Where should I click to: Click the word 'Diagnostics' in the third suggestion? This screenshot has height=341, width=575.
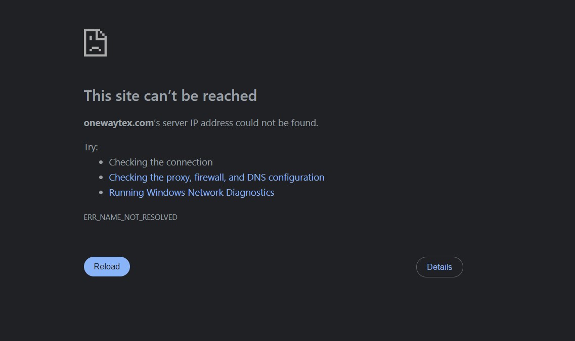250,193
